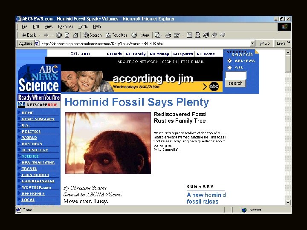This screenshot has height=230, width=307.
Task: Expand the Address bar URL dropdown
Action: (252, 43)
